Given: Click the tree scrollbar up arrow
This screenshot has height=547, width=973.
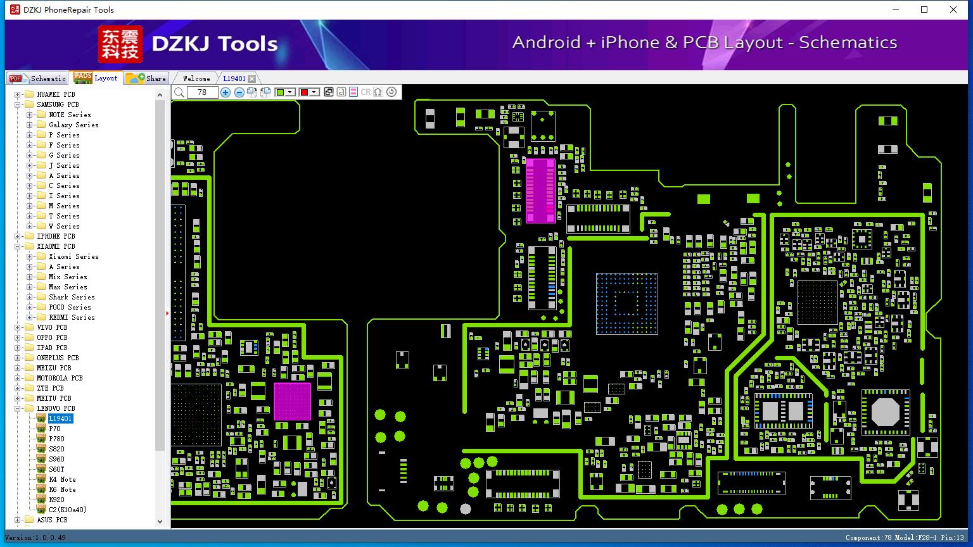Looking at the screenshot, I should click(x=160, y=94).
